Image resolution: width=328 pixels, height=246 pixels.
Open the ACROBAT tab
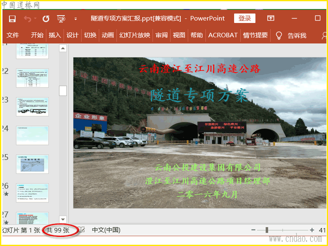(x=223, y=35)
